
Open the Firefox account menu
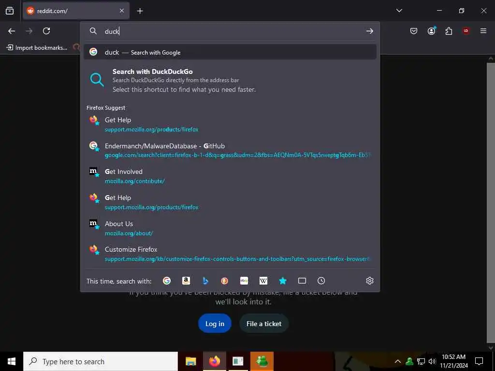click(431, 31)
